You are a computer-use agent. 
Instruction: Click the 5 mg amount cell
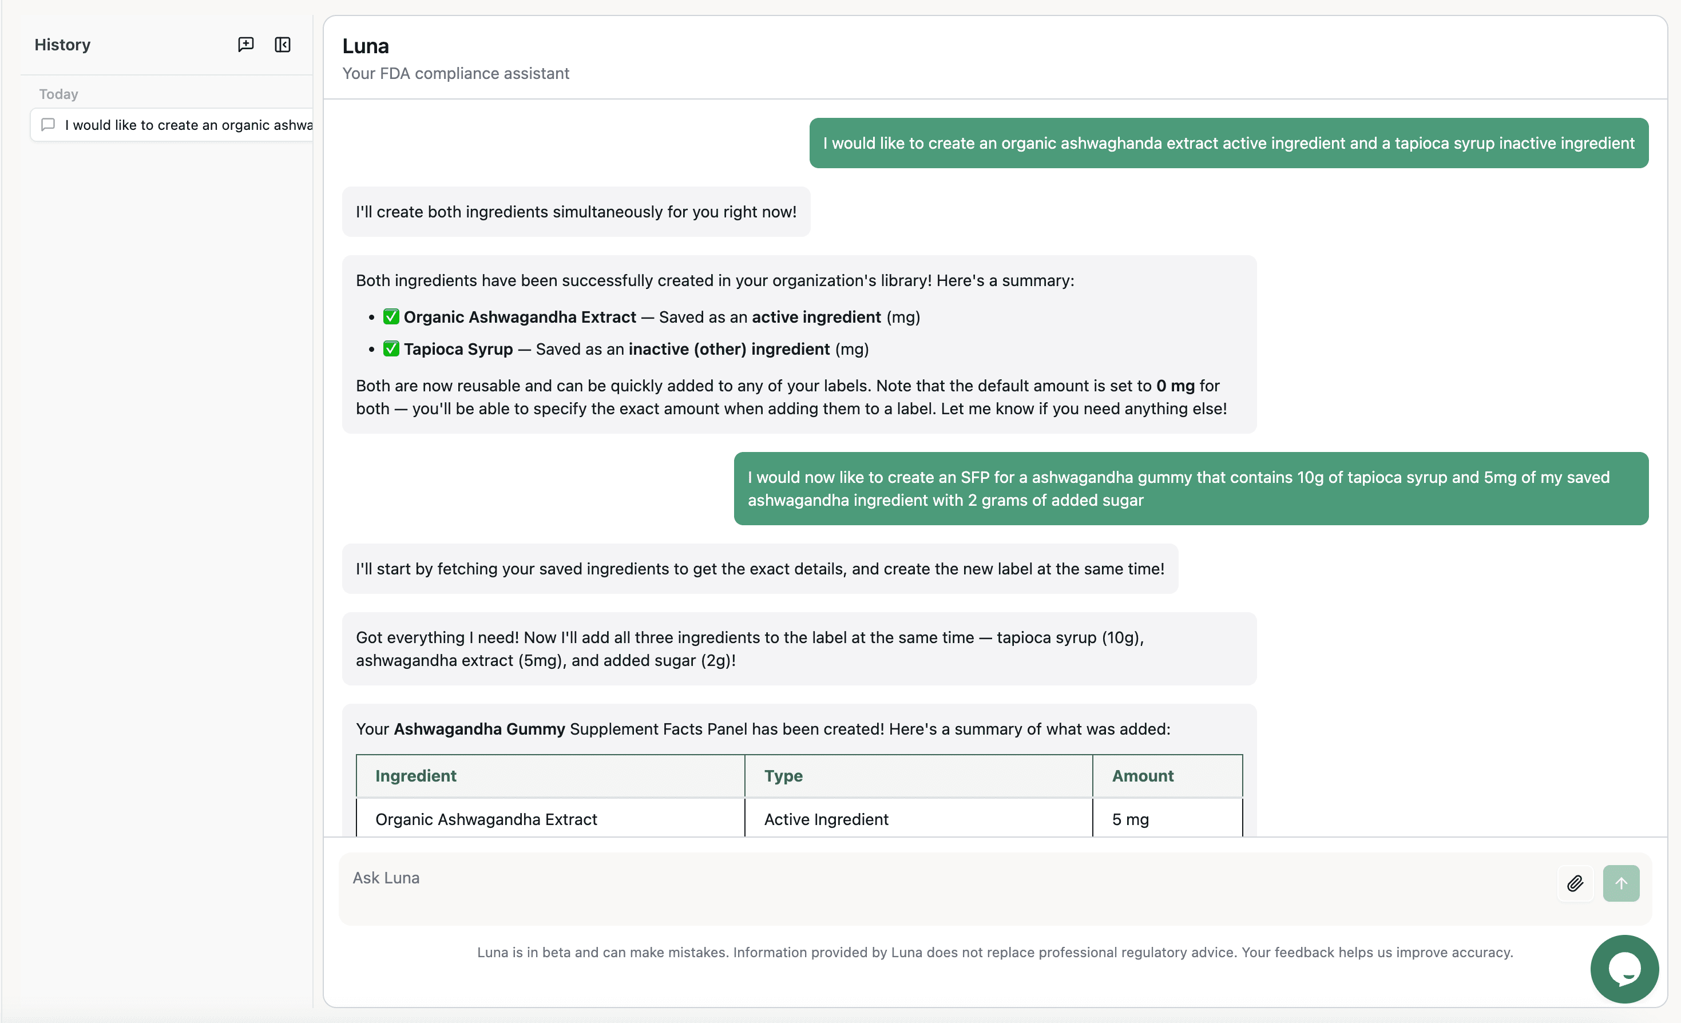1131,820
